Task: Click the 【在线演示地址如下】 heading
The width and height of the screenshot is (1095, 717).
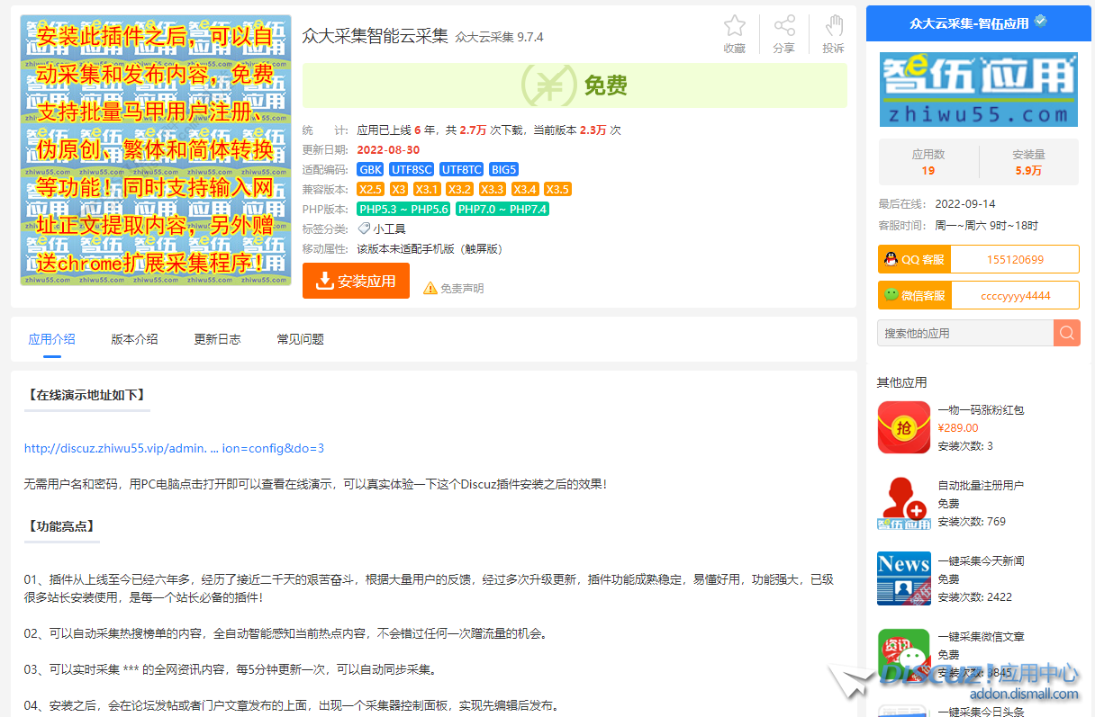Action: pos(86,395)
